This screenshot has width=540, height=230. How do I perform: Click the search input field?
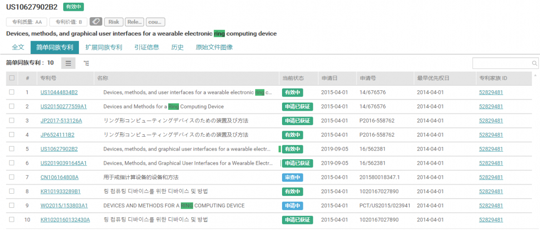(501, 64)
